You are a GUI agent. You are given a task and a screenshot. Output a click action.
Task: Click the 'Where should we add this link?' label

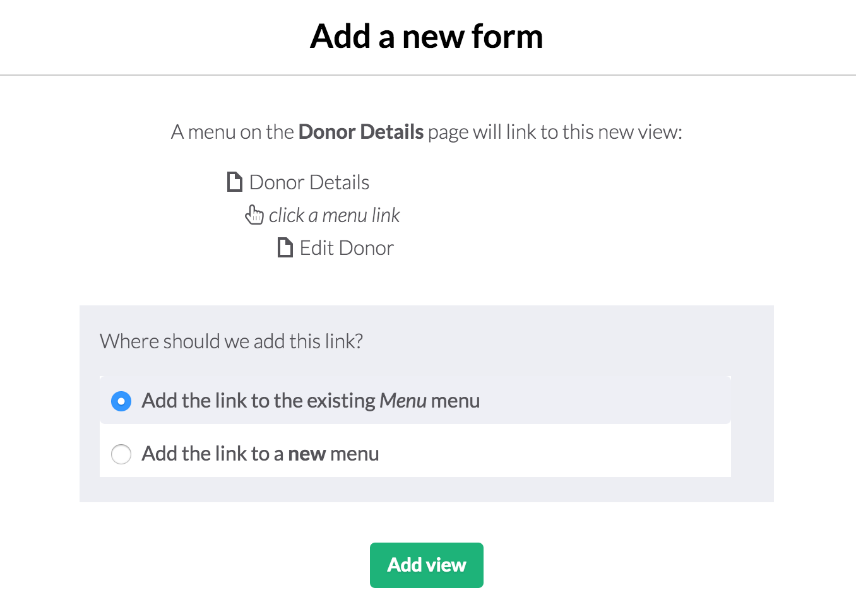pos(232,341)
